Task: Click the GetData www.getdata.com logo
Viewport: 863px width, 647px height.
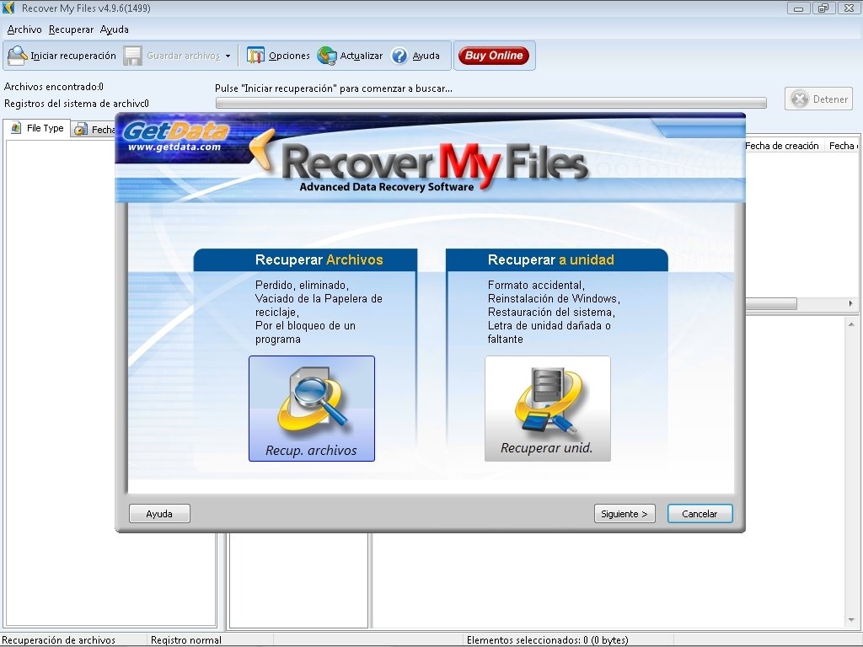Action: coord(175,136)
